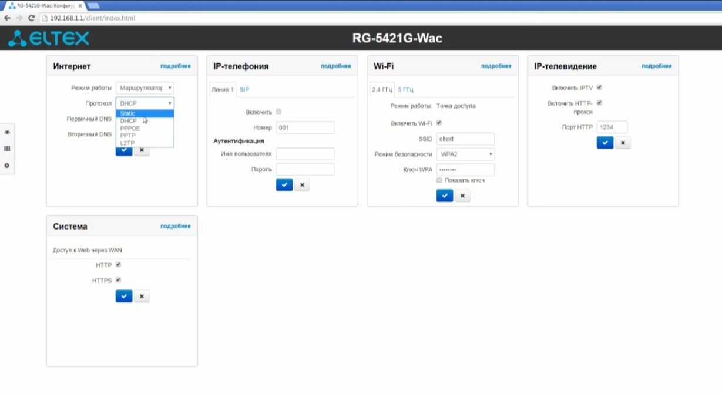Open the Режим работы dropdown
722x394 pixels.
(x=145, y=88)
